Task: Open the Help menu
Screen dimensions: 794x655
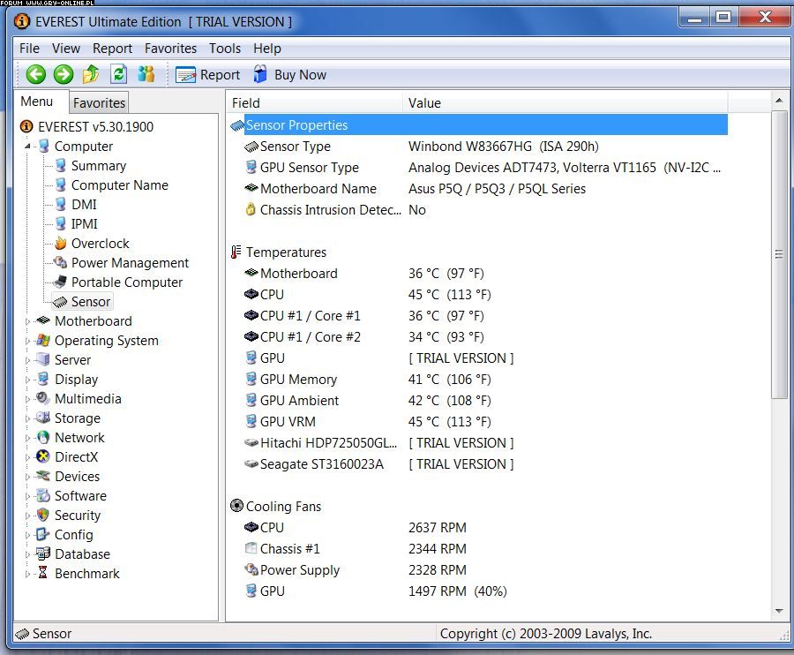Action: (x=266, y=49)
